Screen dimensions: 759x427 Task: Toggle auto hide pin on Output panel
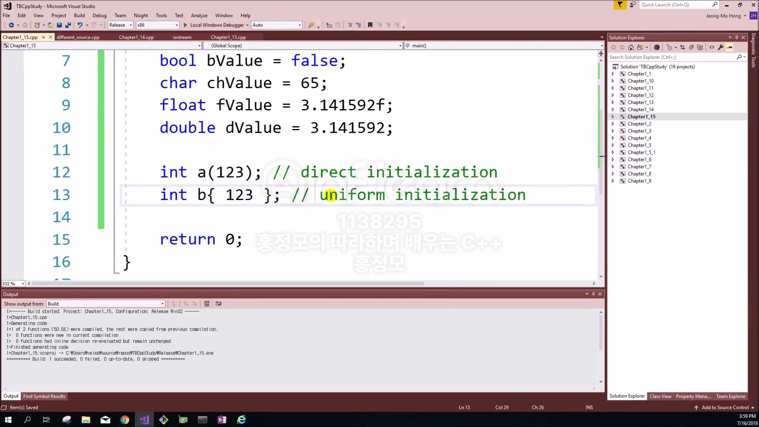(x=593, y=294)
